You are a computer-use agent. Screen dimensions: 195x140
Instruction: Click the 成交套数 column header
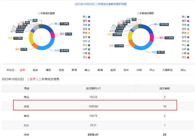pos(164,88)
